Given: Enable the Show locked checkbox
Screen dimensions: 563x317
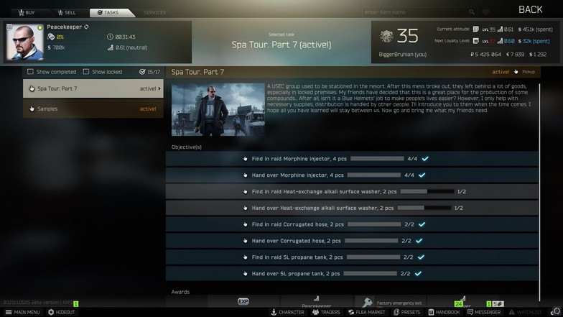Looking at the screenshot, I should (86, 72).
